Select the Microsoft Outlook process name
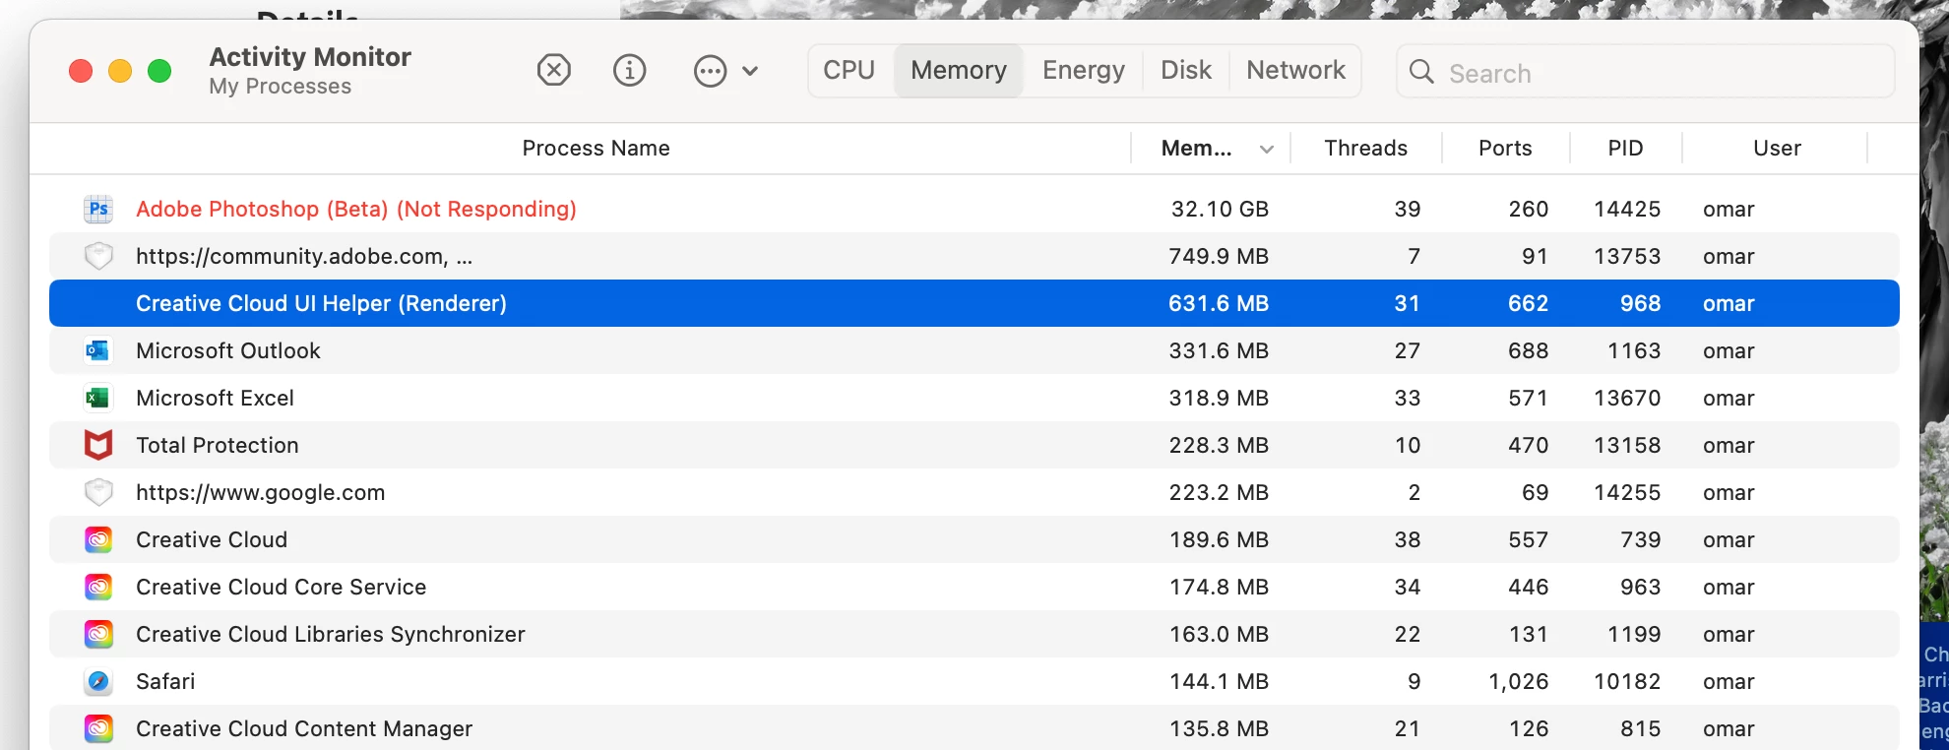The image size is (1949, 750). tap(228, 351)
